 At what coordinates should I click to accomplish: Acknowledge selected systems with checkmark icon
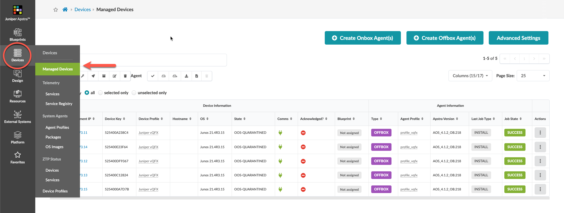[x=153, y=76]
